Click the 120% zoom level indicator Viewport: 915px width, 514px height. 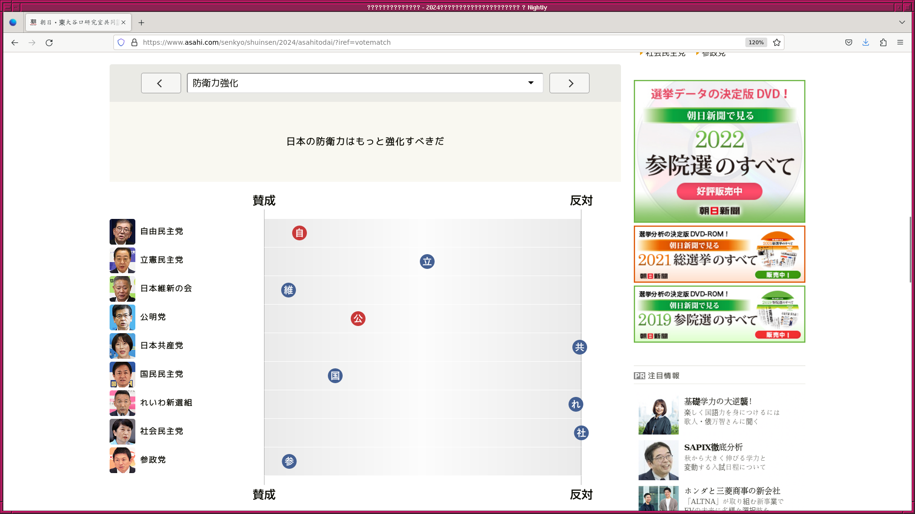[756, 42]
